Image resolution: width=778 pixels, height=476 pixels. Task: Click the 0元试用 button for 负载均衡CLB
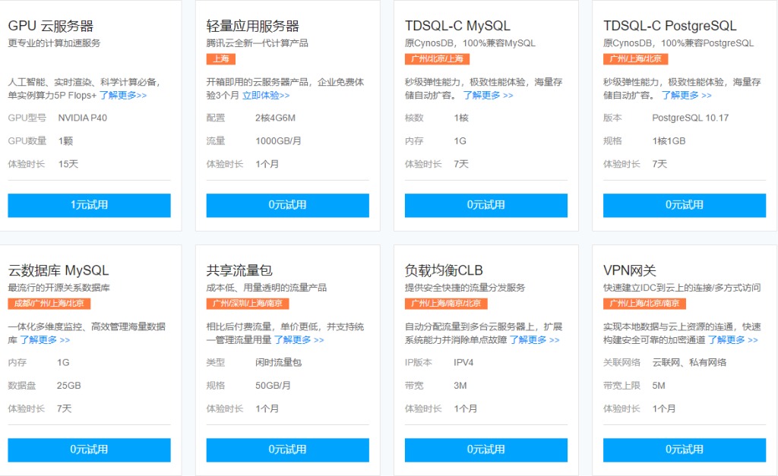(x=485, y=450)
